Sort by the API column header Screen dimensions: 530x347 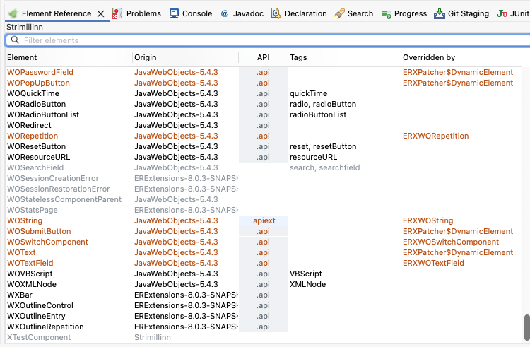tap(264, 57)
